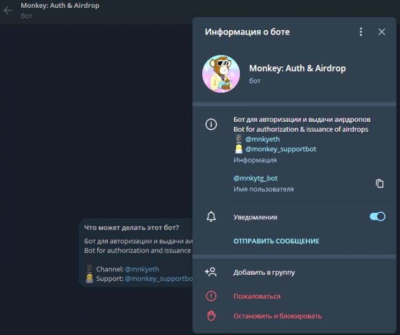This screenshot has width=400, height=335.
Task: Click the phone emoji next to @mnkyeth in panel
Action: [x=239, y=139]
